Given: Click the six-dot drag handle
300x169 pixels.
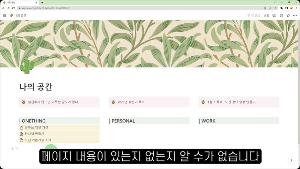Looking at the screenshot, I should tap(16, 149).
